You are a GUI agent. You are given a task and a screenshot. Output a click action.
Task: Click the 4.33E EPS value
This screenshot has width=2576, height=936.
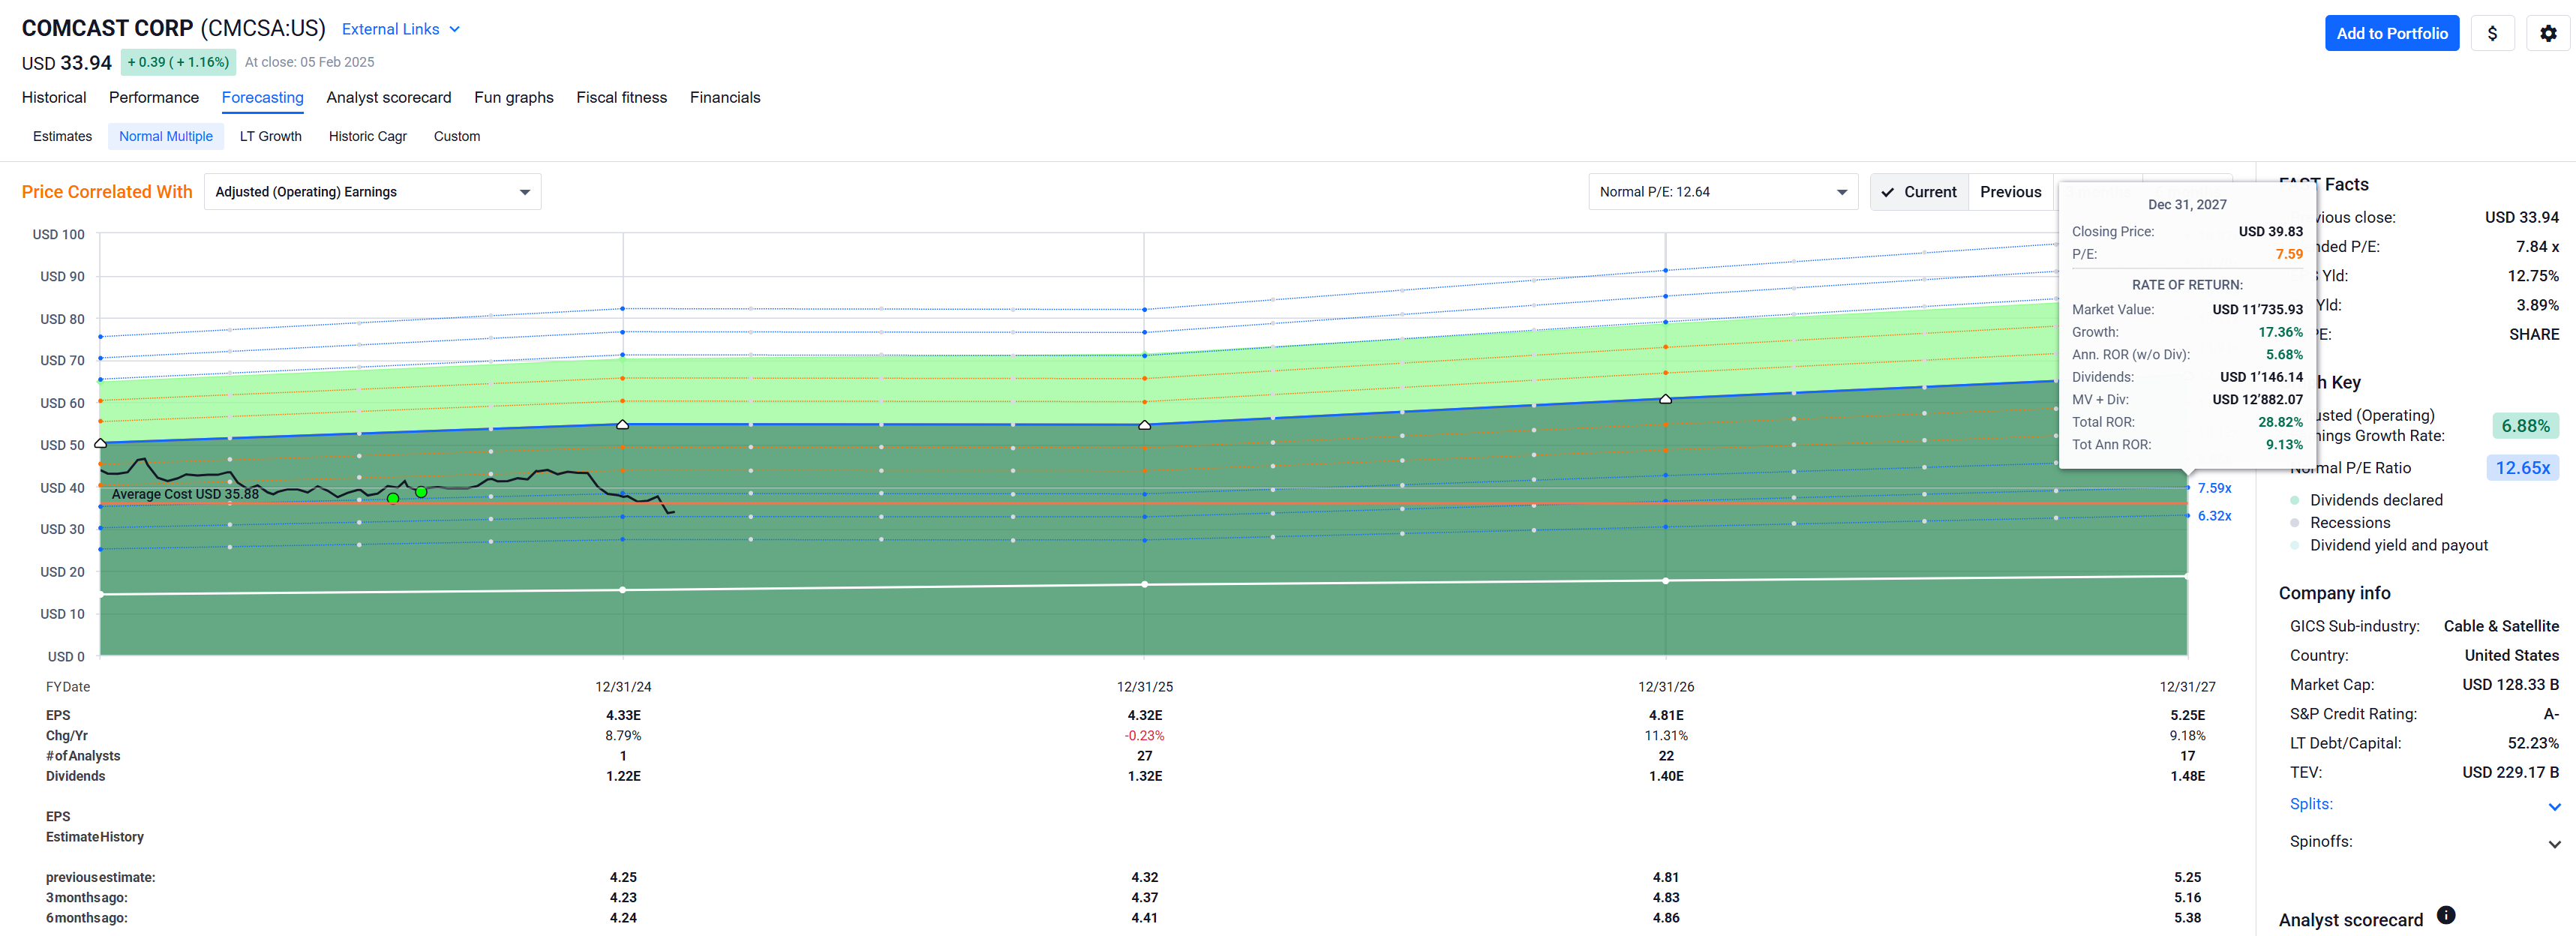623,715
